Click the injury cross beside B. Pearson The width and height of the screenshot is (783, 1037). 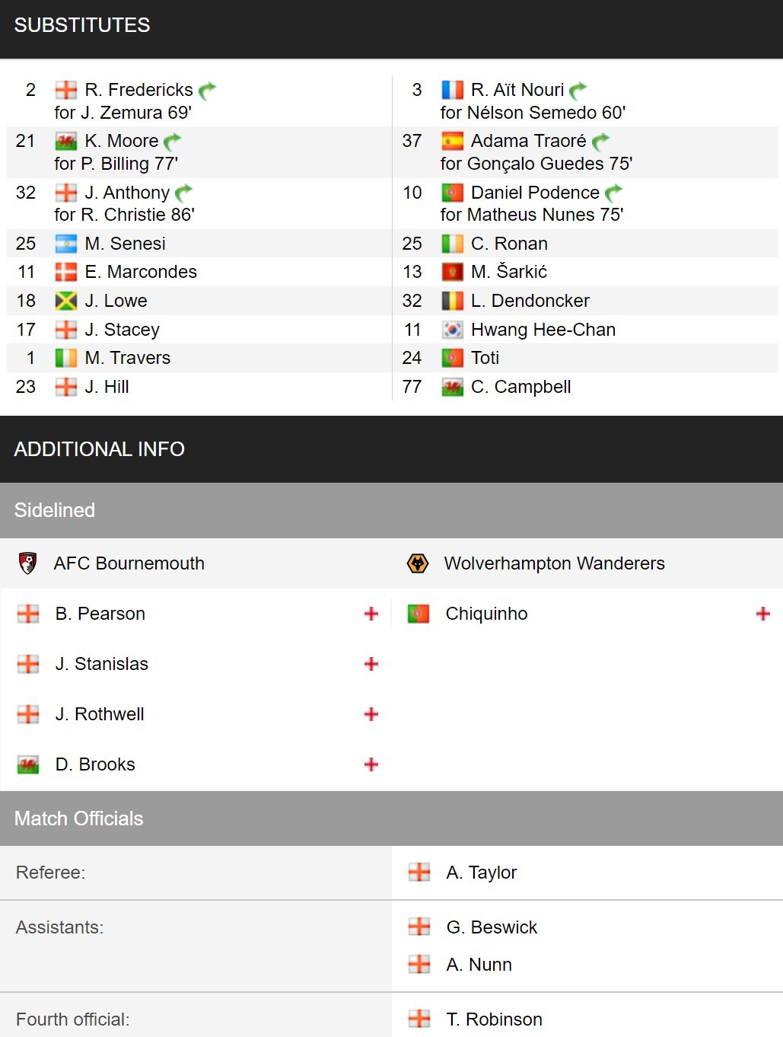tap(371, 614)
